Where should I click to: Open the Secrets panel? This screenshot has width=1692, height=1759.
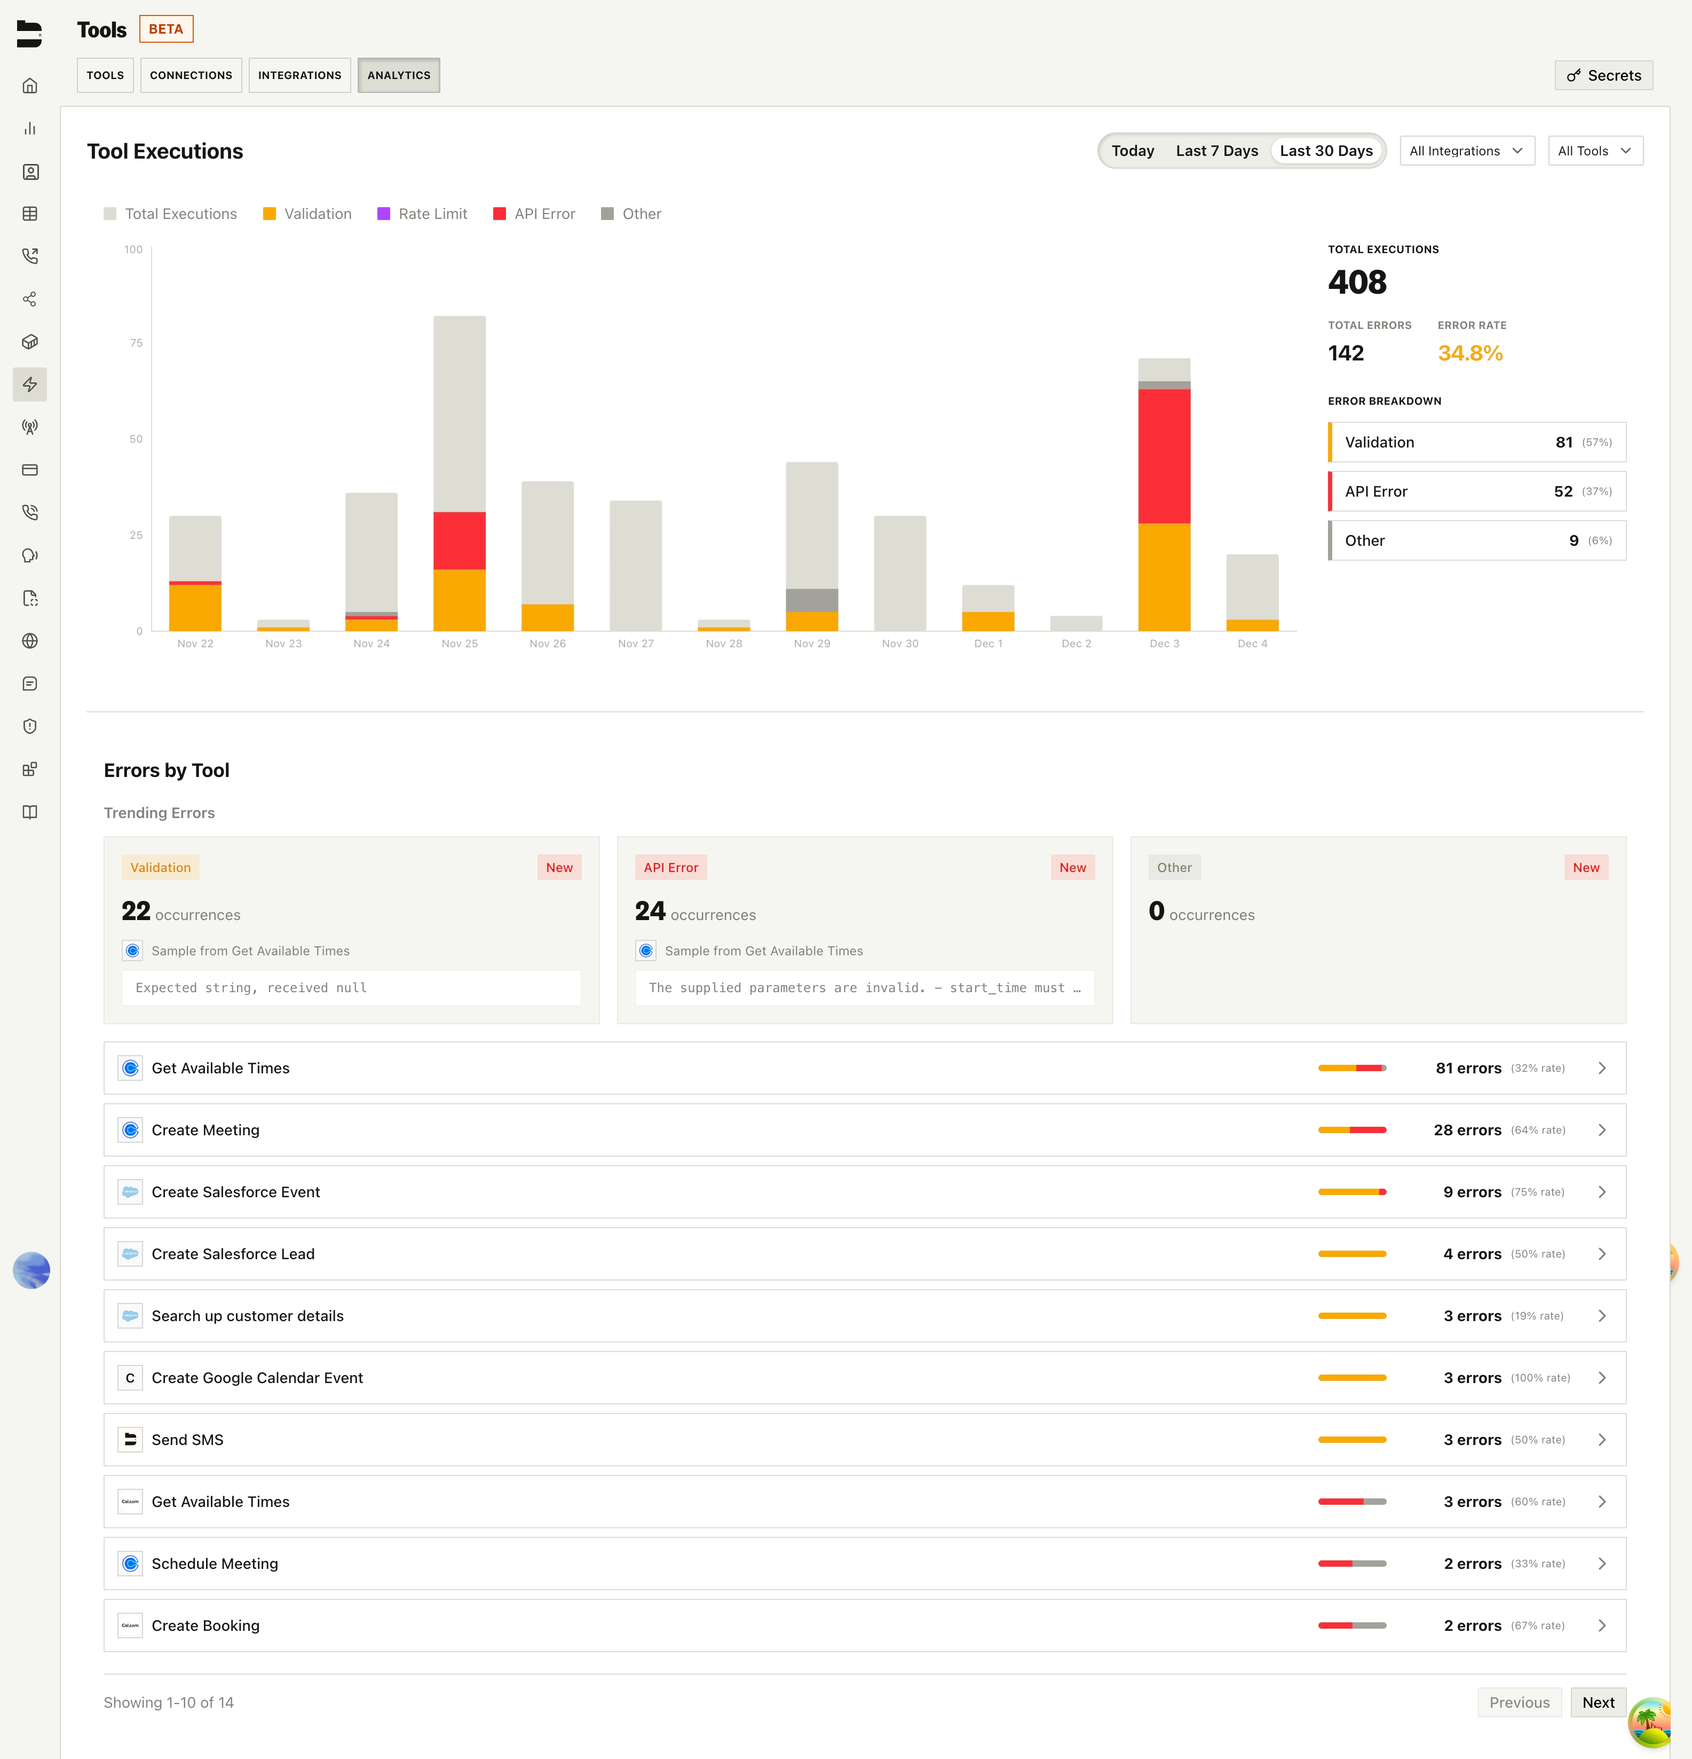[1603, 75]
